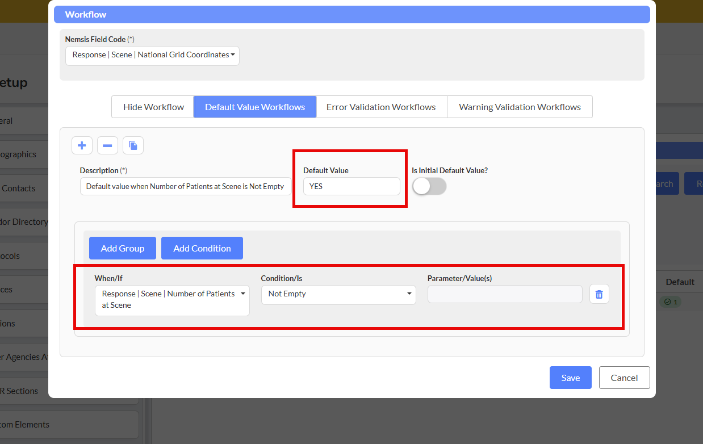Click the Add Group button
Image resolution: width=703 pixels, height=444 pixels.
(x=123, y=248)
